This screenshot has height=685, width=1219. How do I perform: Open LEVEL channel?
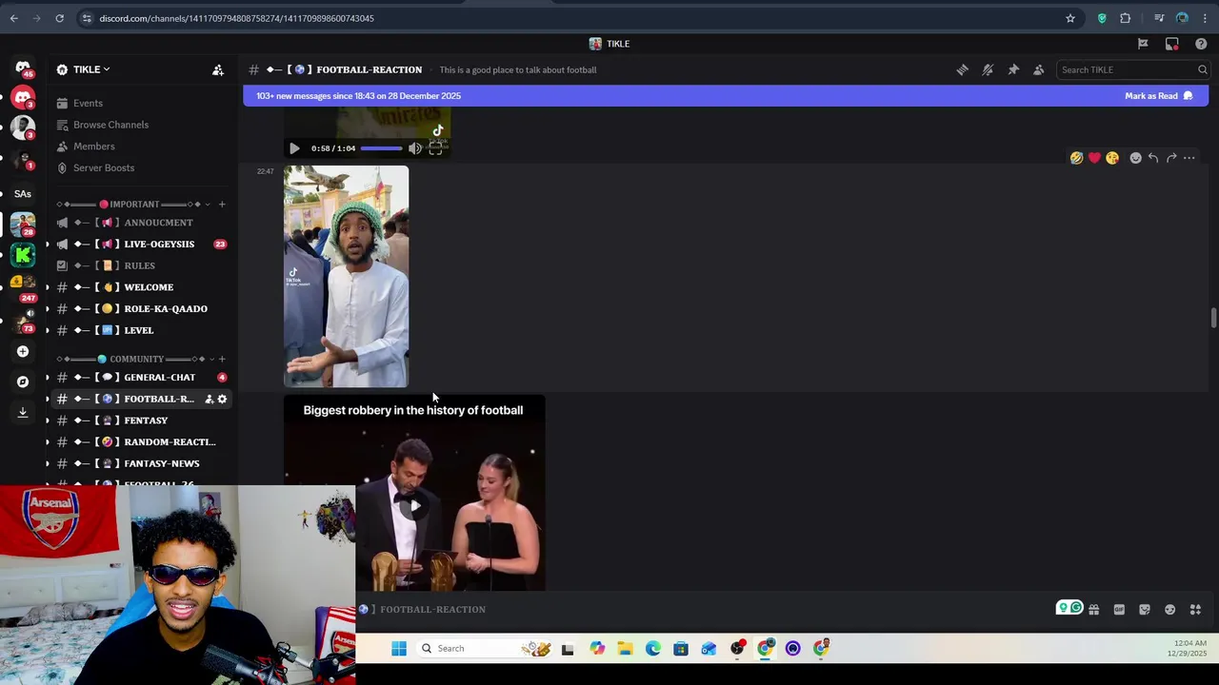click(x=141, y=330)
